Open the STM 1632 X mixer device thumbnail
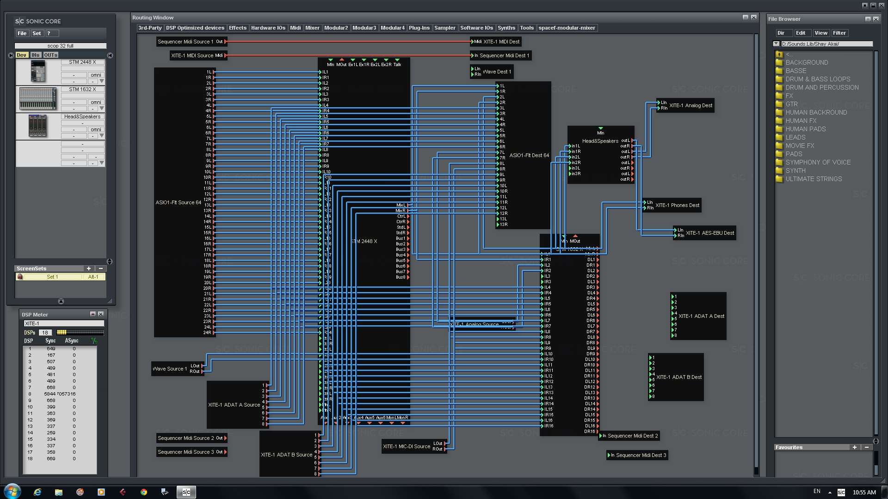This screenshot has height=499, width=888. tap(38, 99)
